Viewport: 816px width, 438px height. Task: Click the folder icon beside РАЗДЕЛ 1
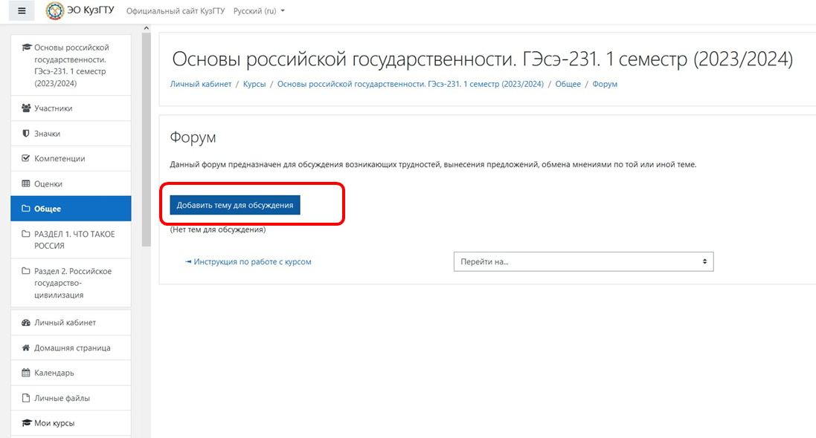click(x=26, y=234)
